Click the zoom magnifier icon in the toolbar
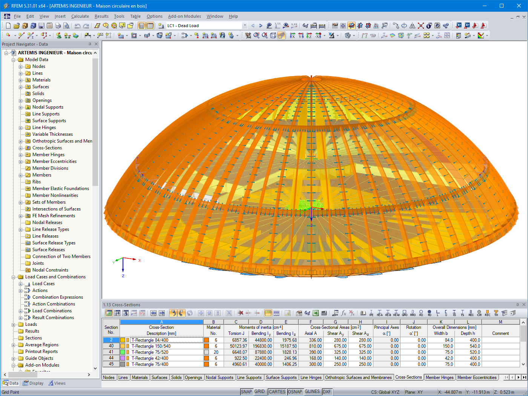Image resolution: width=528 pixels, height=396 pixels. tap(113, 26)
